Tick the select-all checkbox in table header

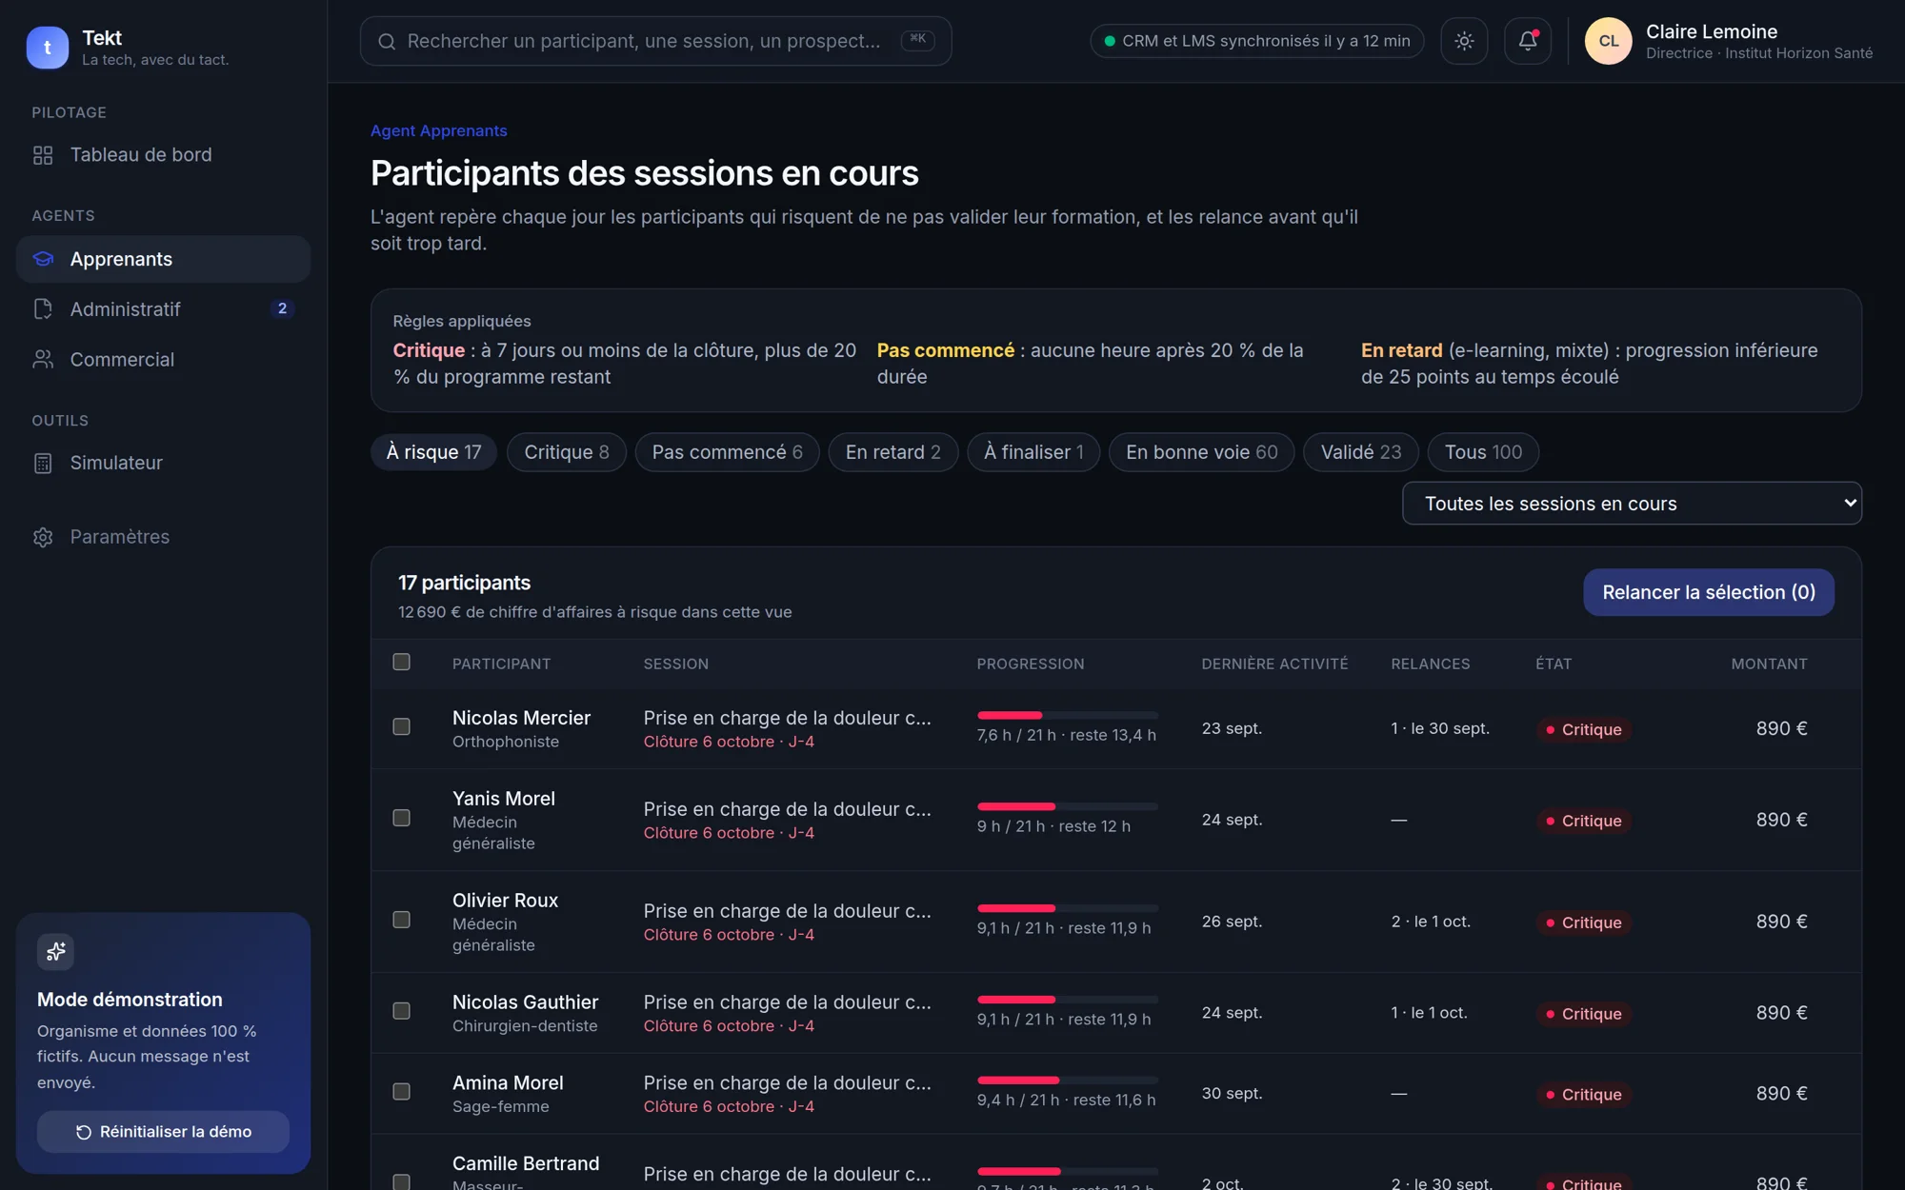[401, 662]
